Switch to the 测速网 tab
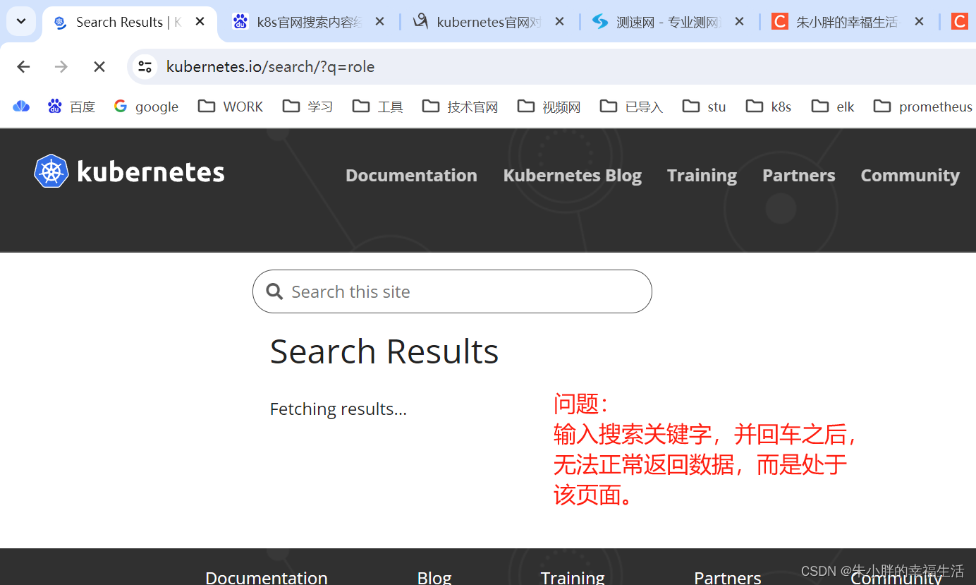 click(x=669, y=23)
